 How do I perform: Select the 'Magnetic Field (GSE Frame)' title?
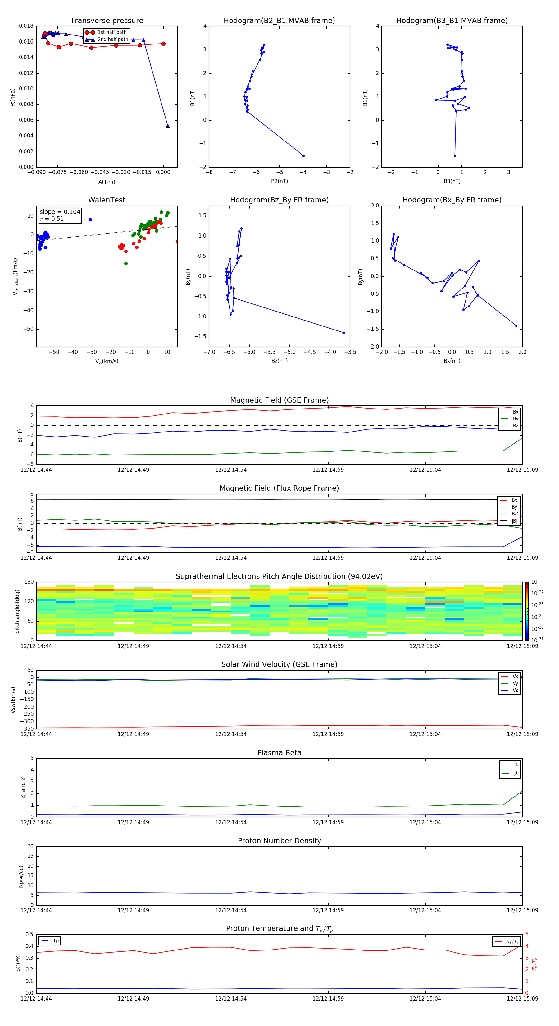pyautogui.click(x=279, y=400)
